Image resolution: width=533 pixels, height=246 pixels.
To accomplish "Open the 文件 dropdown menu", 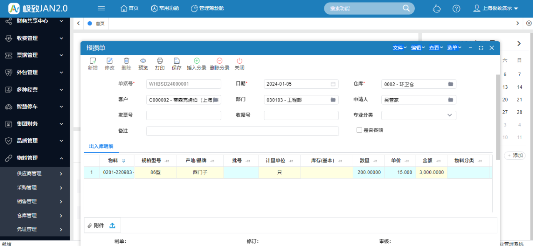I will coord(399,48).
